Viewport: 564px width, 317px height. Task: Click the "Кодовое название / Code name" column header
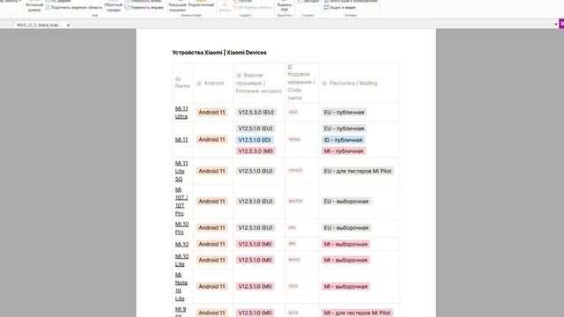coord(301,82)
